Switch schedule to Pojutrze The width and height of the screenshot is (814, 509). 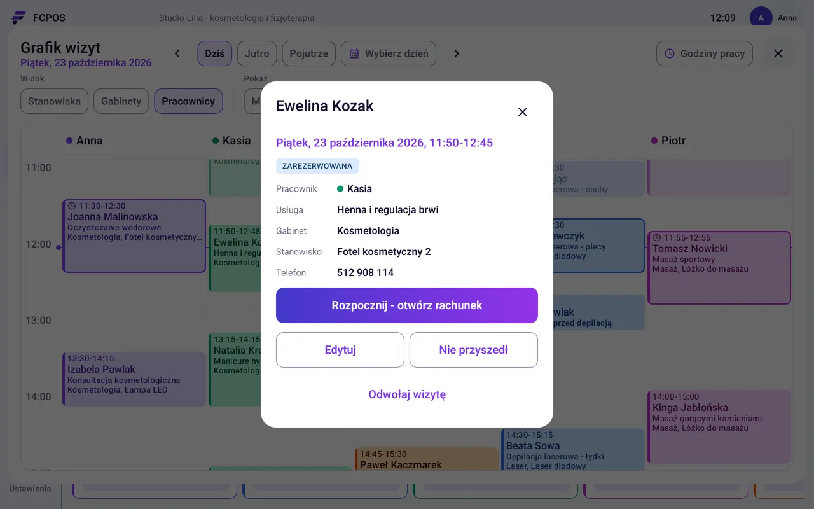[309, 53]
